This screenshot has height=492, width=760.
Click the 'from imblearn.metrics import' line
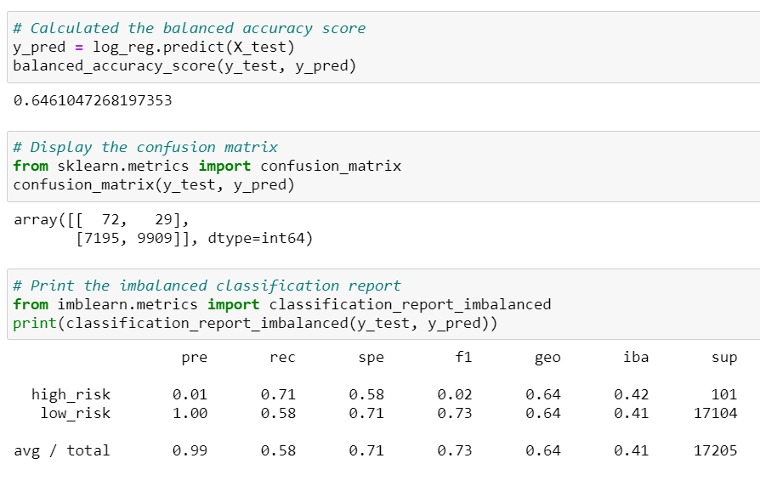tap(281, 304)
